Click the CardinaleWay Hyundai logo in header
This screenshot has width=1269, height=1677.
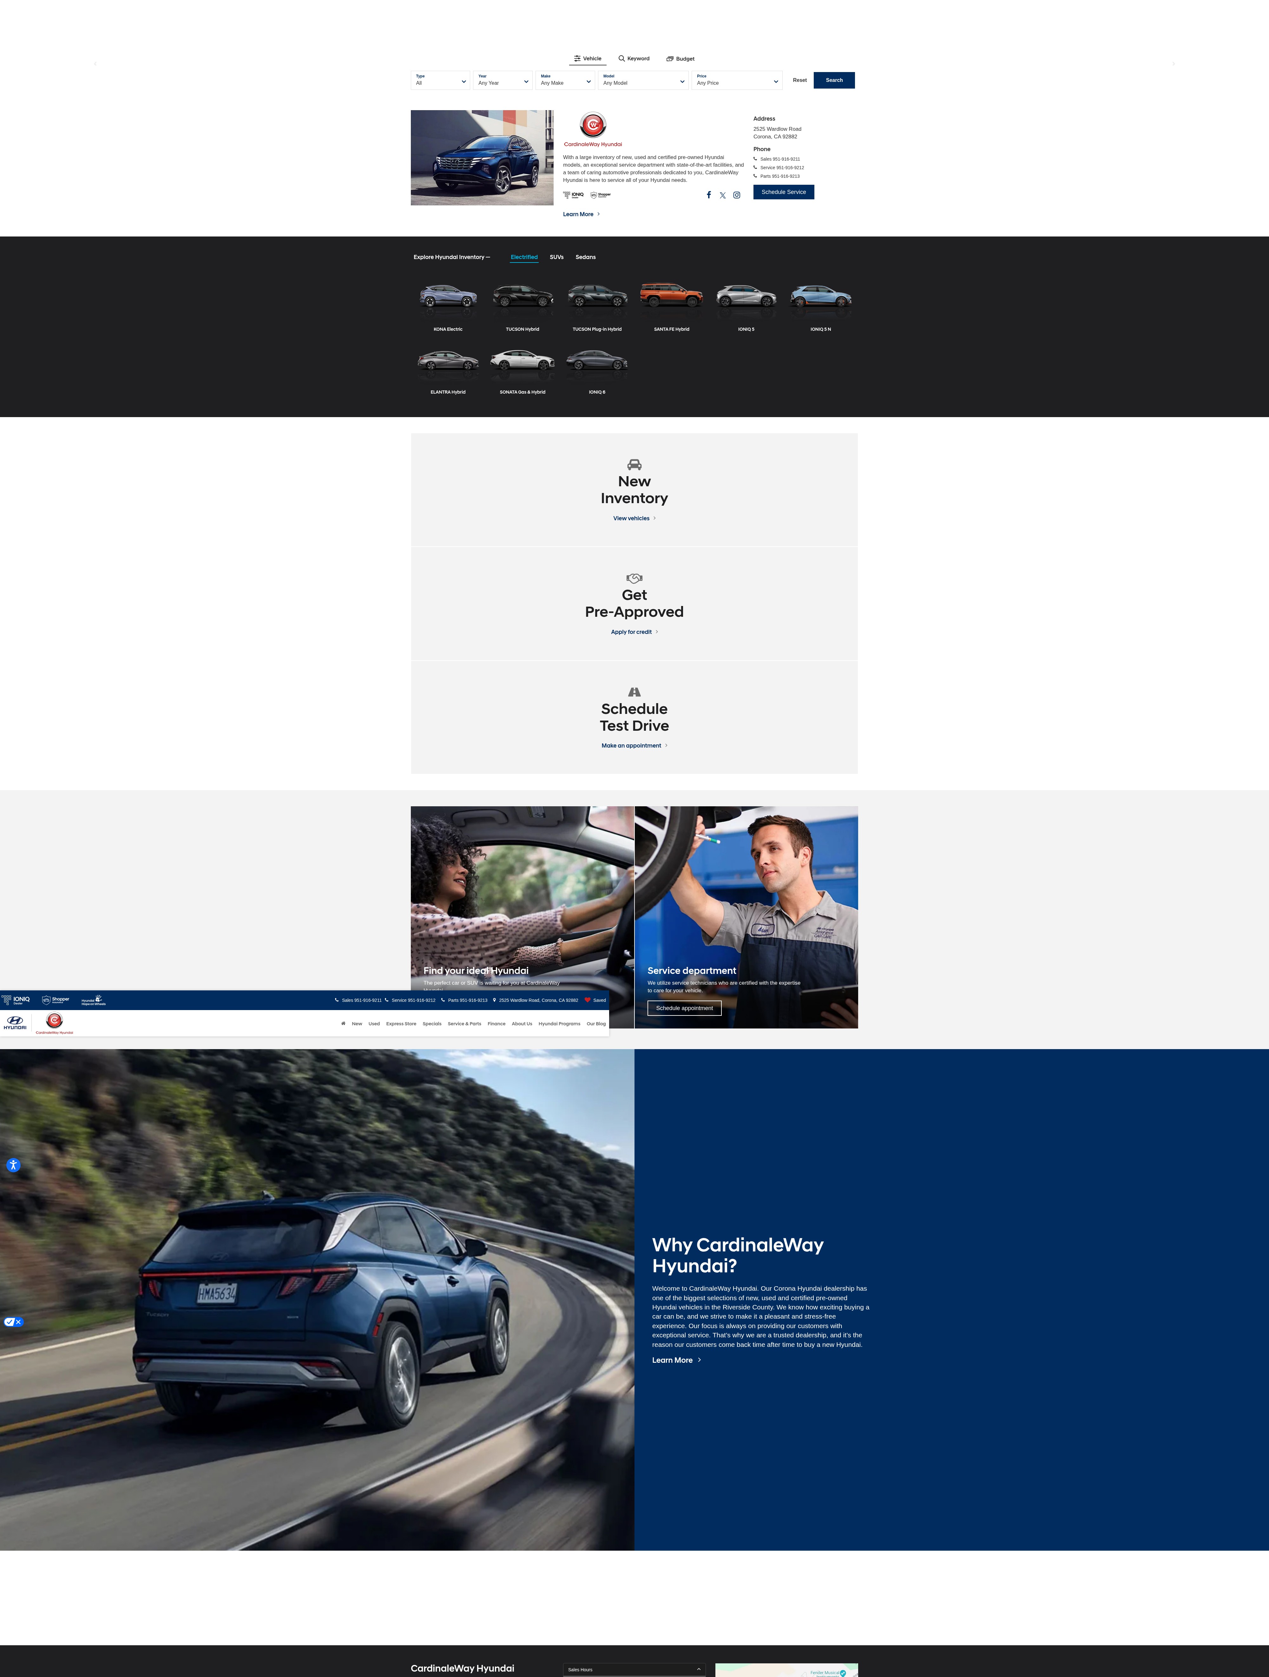pyautogui.click(x=55, y=1023)
